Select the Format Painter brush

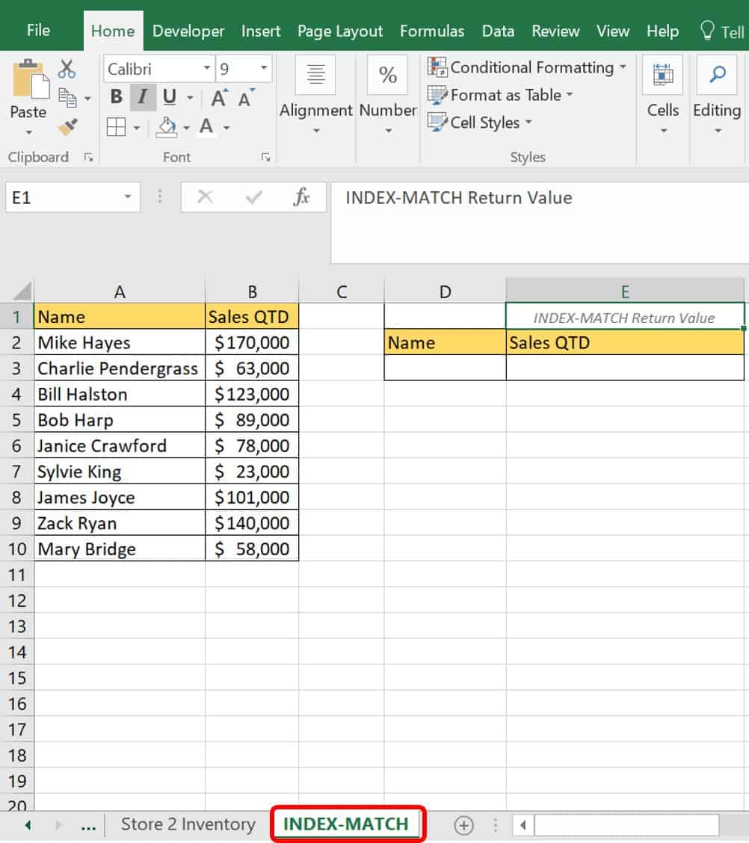click(x=68, y=127)
